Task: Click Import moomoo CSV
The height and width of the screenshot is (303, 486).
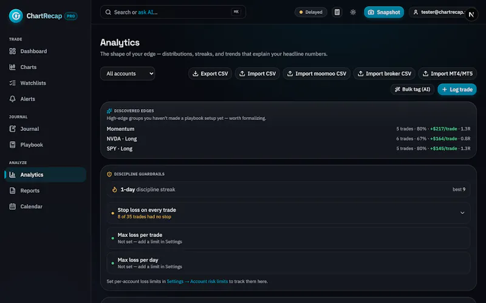Action: click(317, 73)
